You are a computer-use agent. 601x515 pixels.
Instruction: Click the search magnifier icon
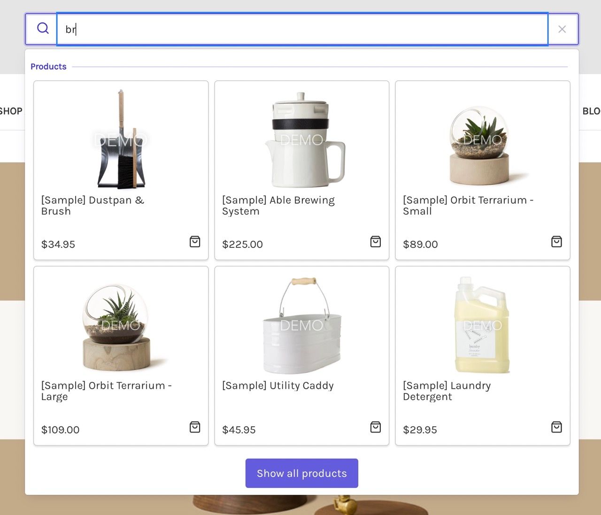point(43,28)
